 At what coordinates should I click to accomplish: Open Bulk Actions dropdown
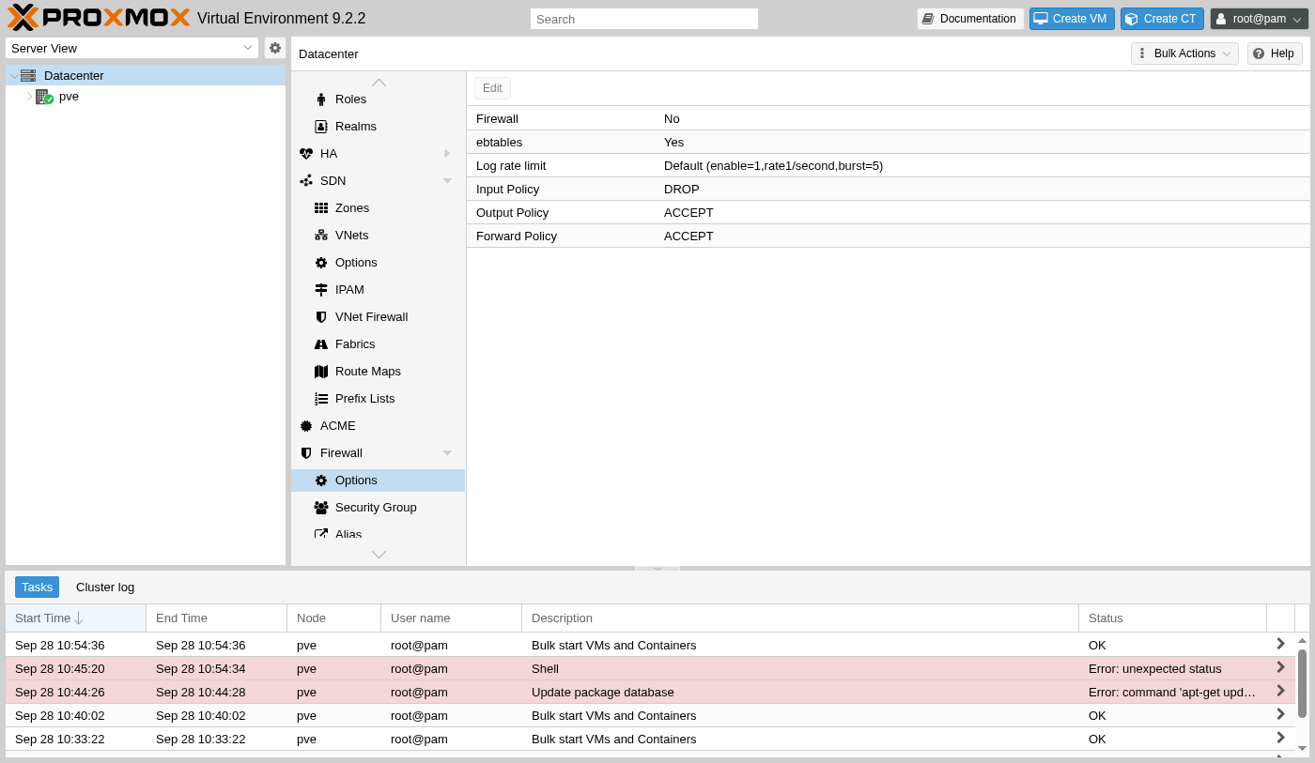[x=1184, y=53]
